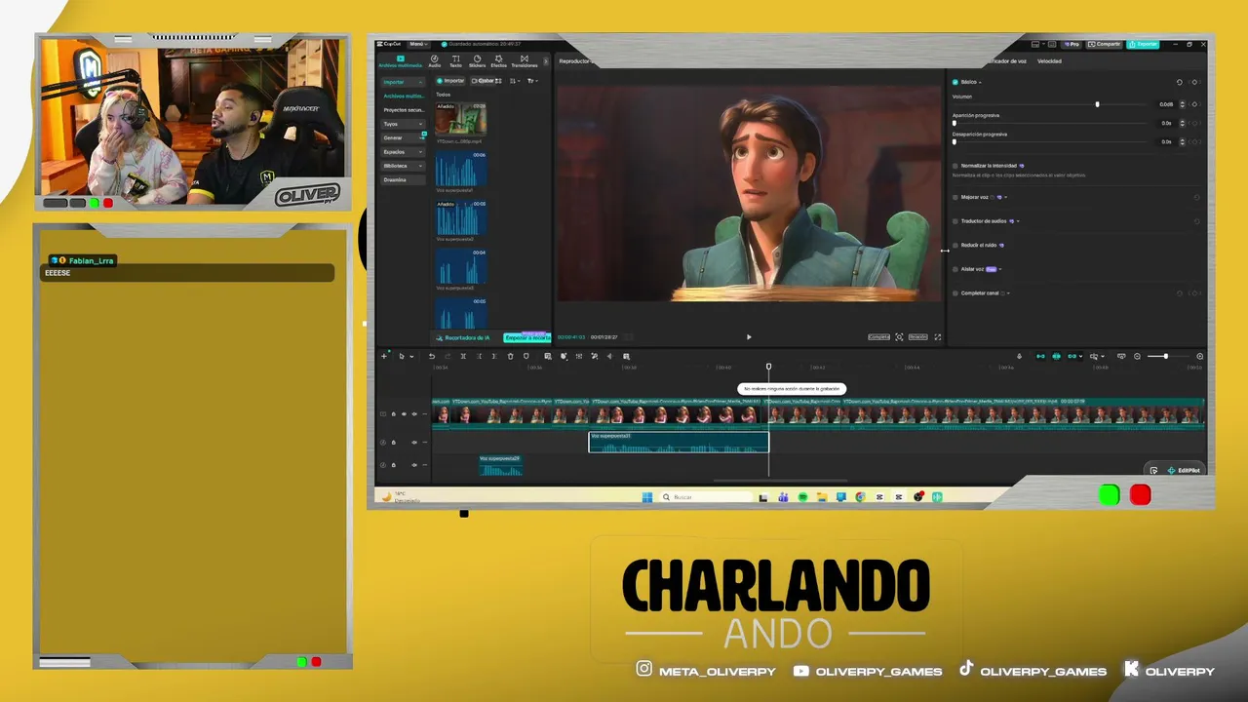The width and height of the screenshot is (1248, 702).
Task: Reset the Básico audio settings
Action: (x=1179, y=82)
